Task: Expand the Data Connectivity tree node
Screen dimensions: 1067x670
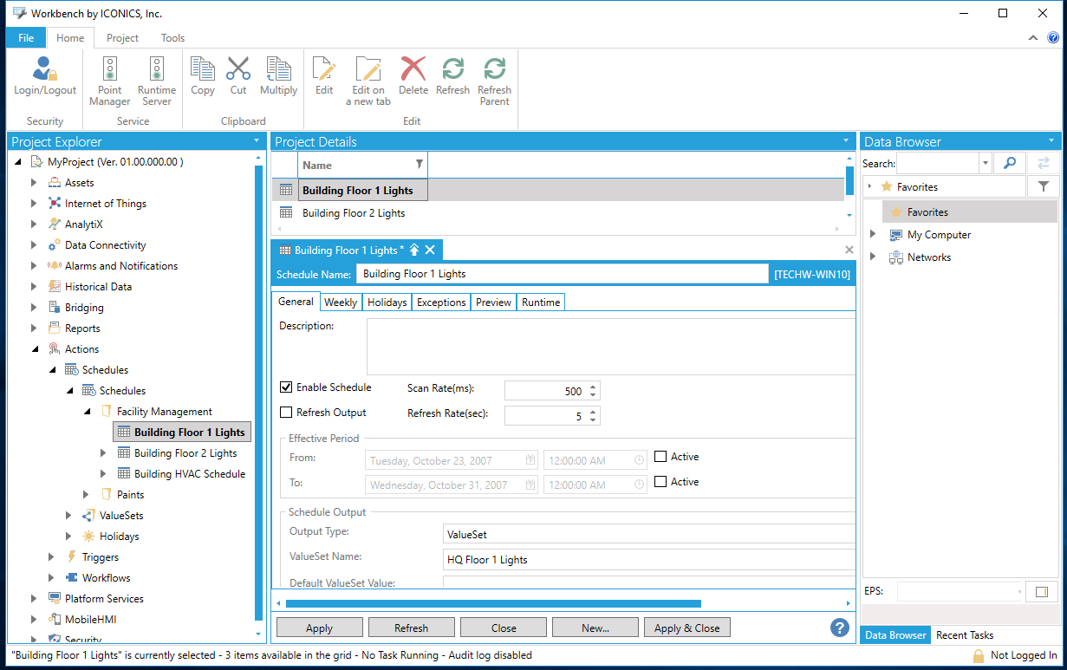Action: click(x=34, y=245)
